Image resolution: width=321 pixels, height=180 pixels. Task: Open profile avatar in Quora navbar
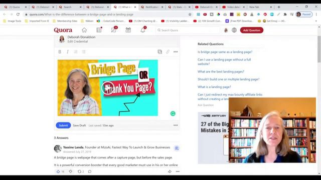coord(226,30)
